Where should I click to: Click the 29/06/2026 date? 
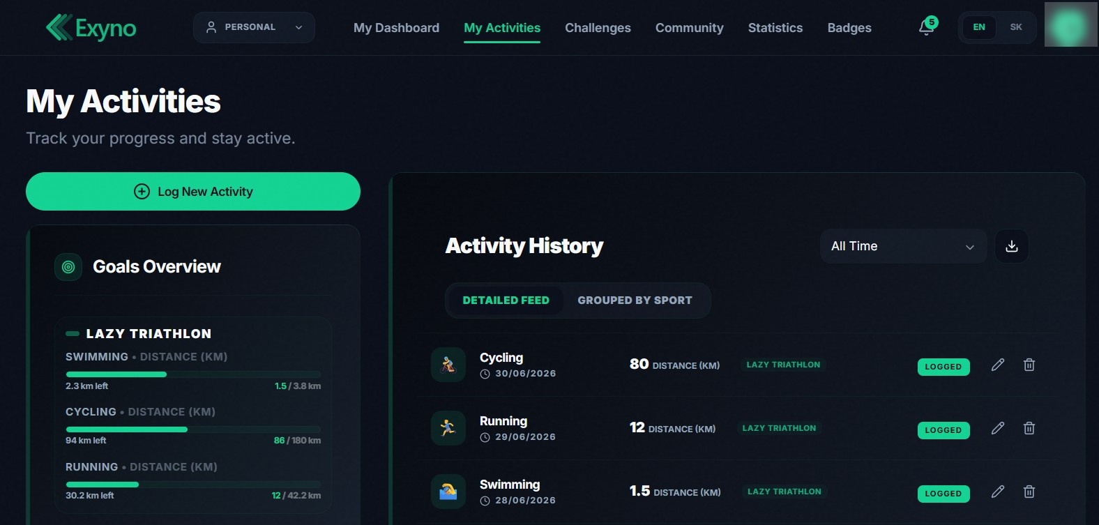coord(526,437)
